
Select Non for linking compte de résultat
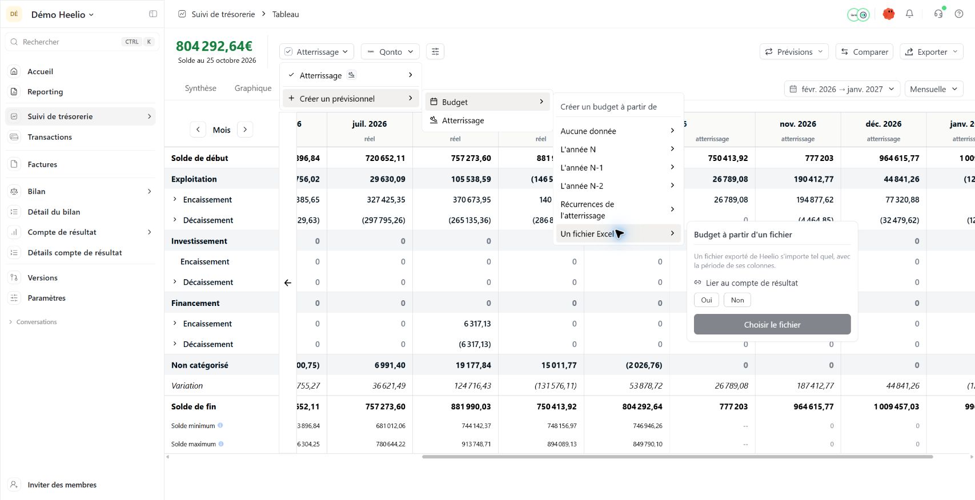737,300
